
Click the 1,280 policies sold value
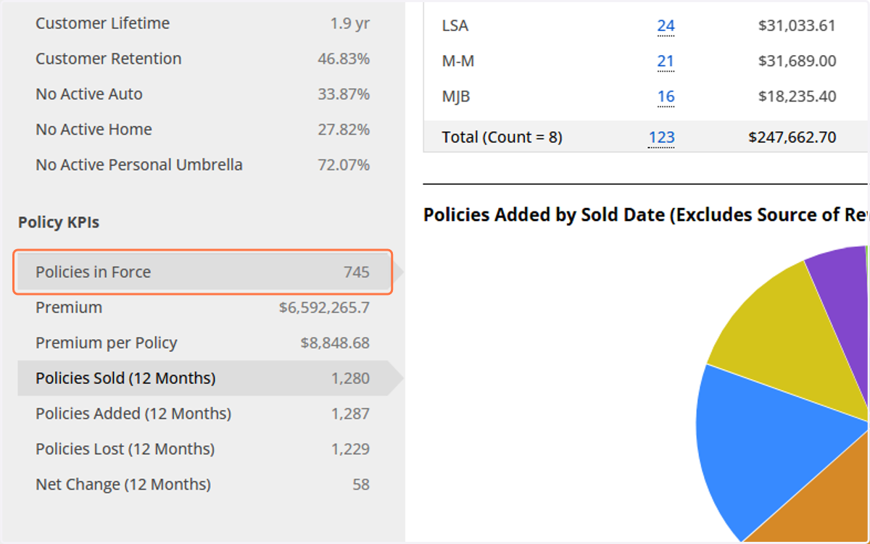351,378
